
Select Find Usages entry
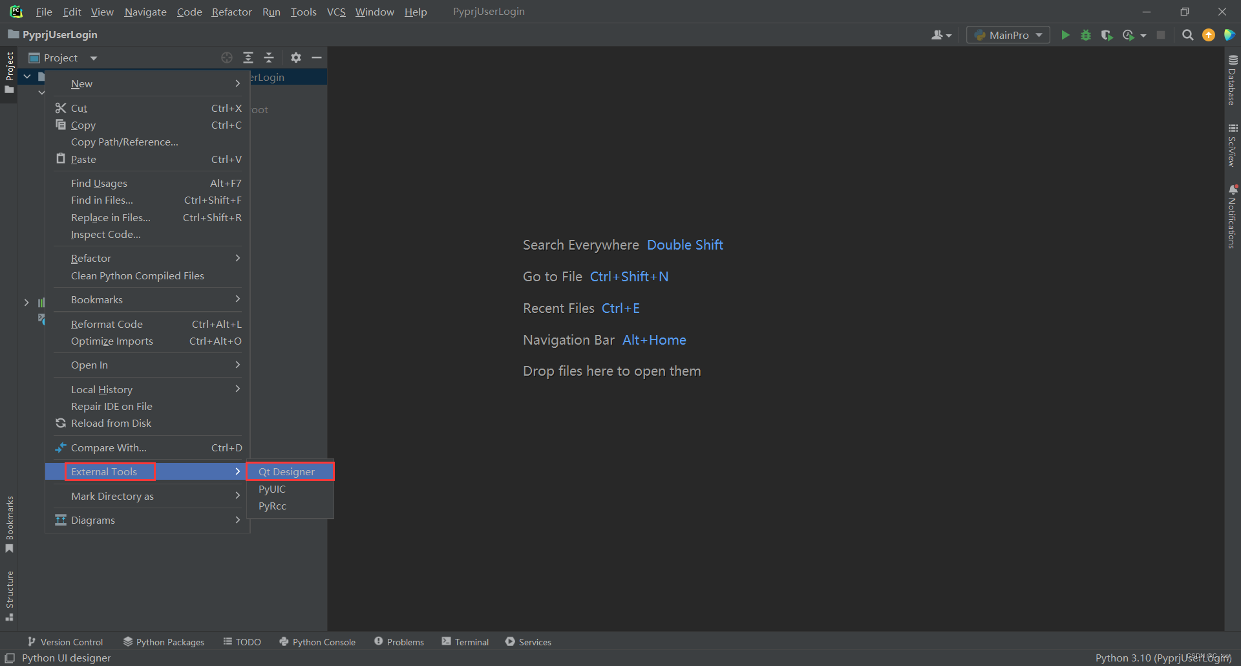click(x=147, y=183)
